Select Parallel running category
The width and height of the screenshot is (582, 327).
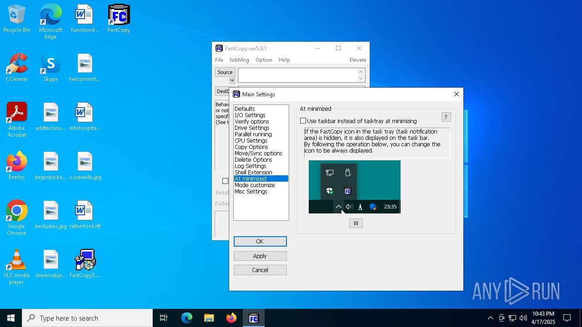(261, 134)
